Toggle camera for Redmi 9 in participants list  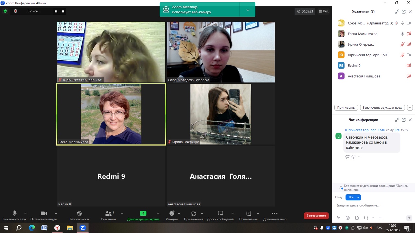pyautogui.click(x=409, y=66)
